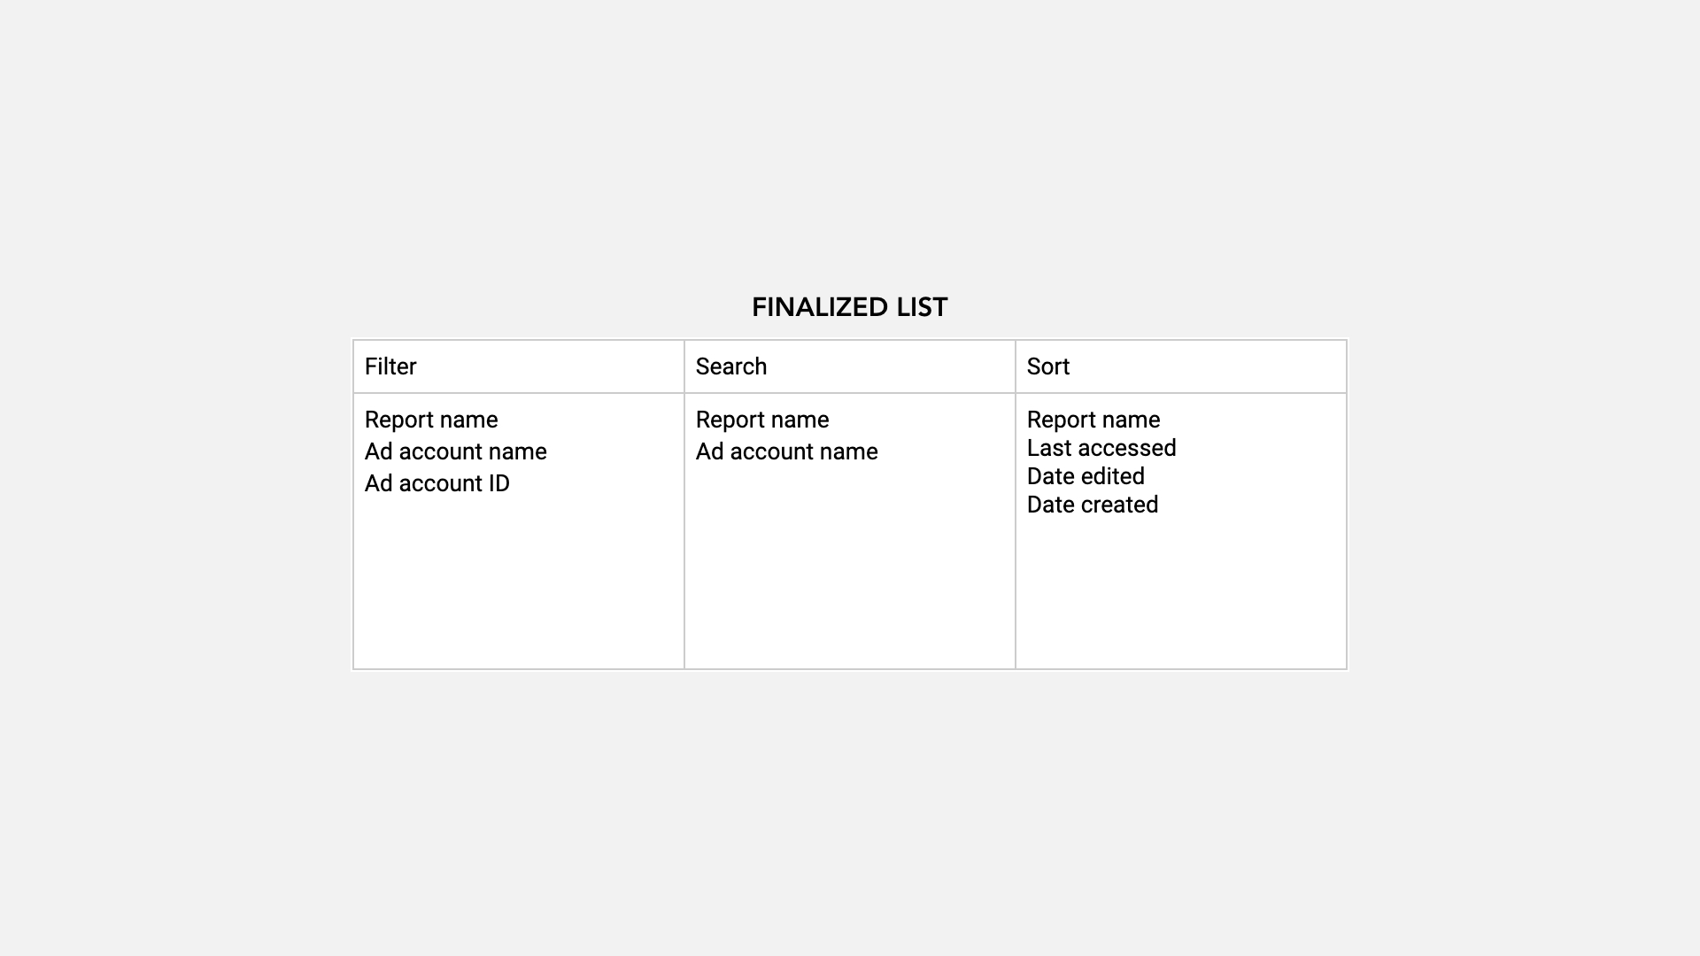Select the Date created sort entry
The height and width of the screenshot is (956, 1700).
[1093, 505]
